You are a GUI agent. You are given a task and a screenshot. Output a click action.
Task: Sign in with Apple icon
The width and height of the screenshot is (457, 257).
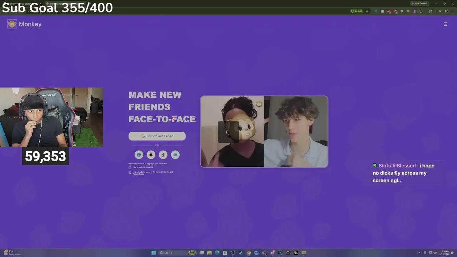click(151, 155)
